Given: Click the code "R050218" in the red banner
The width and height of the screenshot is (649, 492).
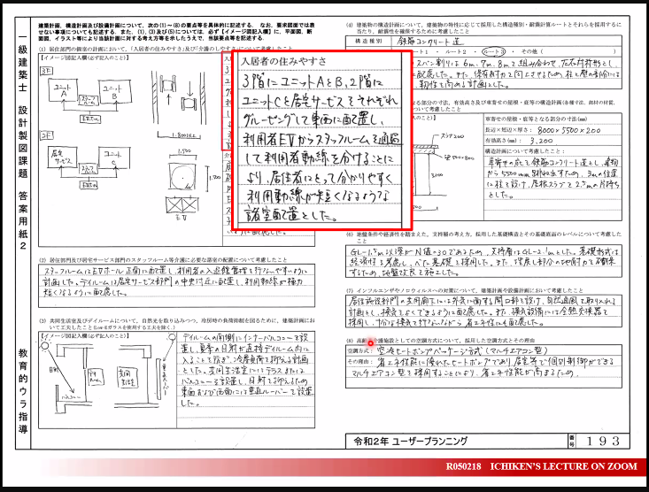Looking at the screenshot, I should tap(464, 466).
